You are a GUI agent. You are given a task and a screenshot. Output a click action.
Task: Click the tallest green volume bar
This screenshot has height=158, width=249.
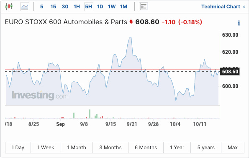[90, 114]
